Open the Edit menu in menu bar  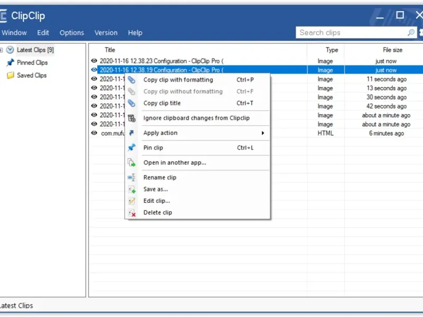pos(43,33)
